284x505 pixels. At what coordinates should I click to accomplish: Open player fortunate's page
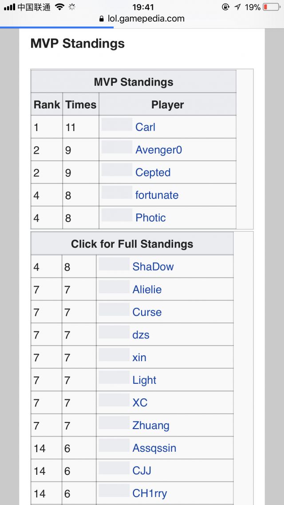pyautogui.click(x=157, y=195)
